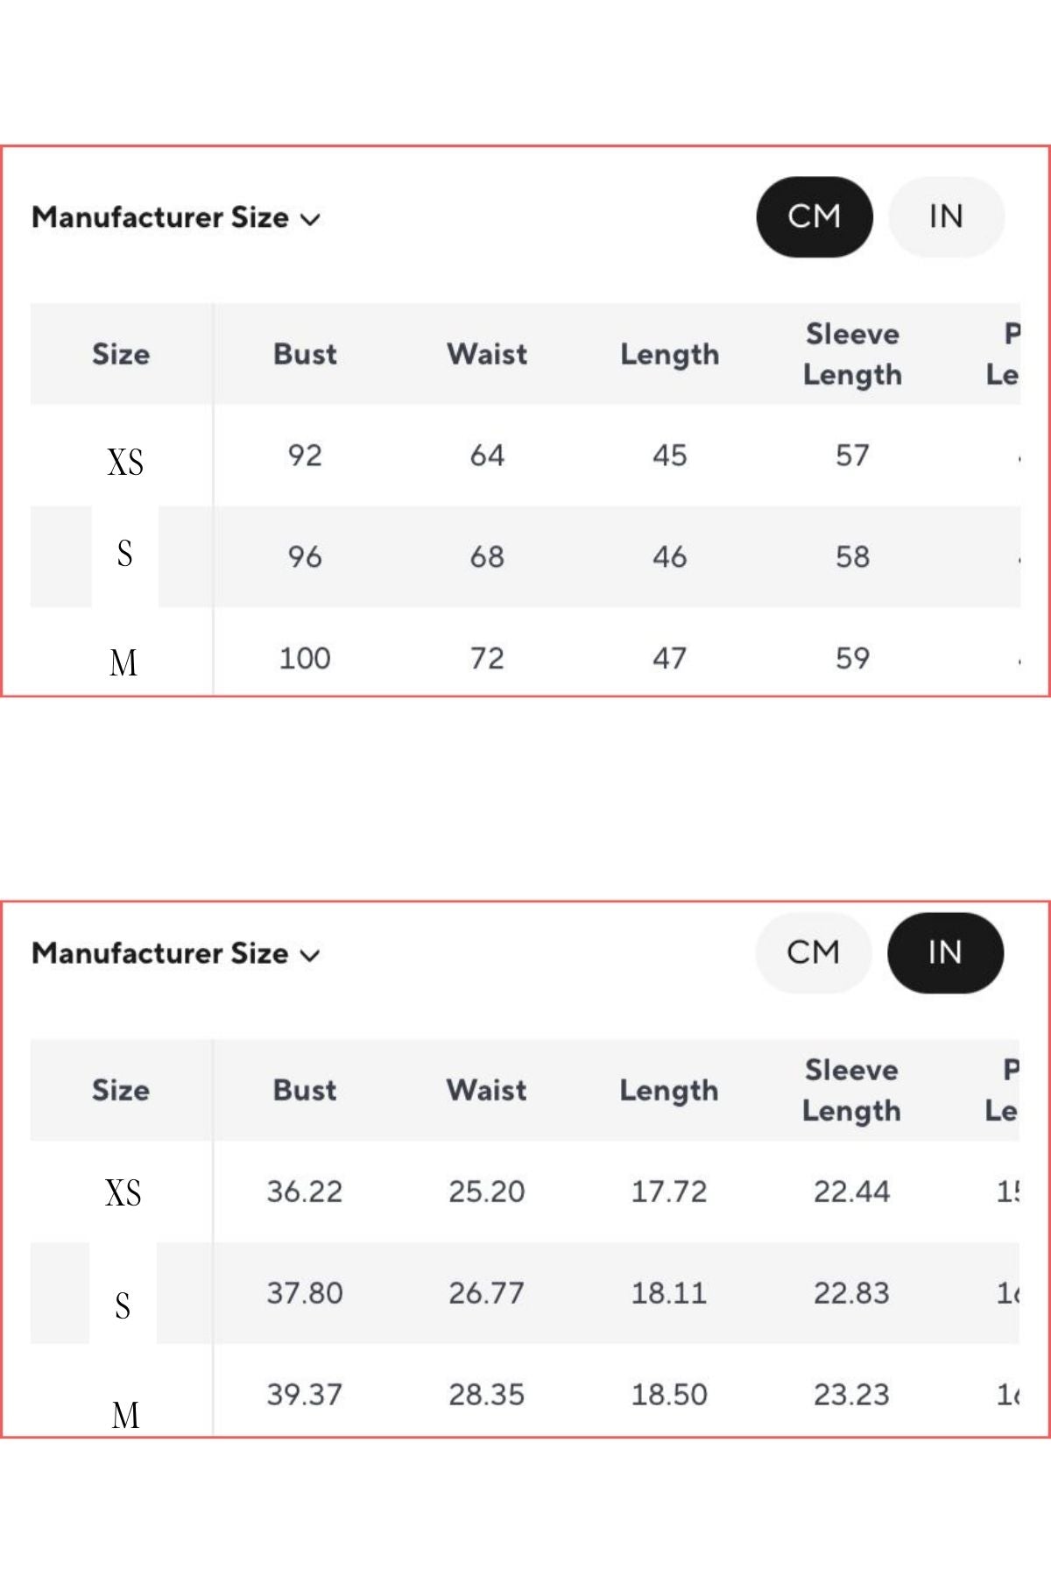This screenshot has width=1051, height=1577.
Task: Click the bust value 92 for XS
Action: pos(305,456)
